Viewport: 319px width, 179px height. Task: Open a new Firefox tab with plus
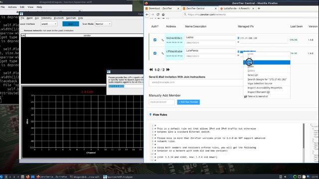(259, 8)
